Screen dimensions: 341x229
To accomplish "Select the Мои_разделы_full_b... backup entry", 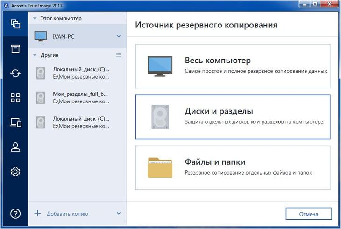I will (x=78, y=98).
